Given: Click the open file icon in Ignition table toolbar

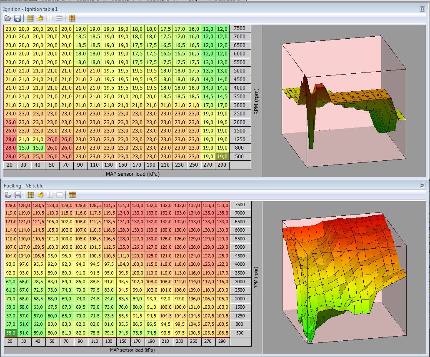Looking at the screenshot, I should click(7, 18).
